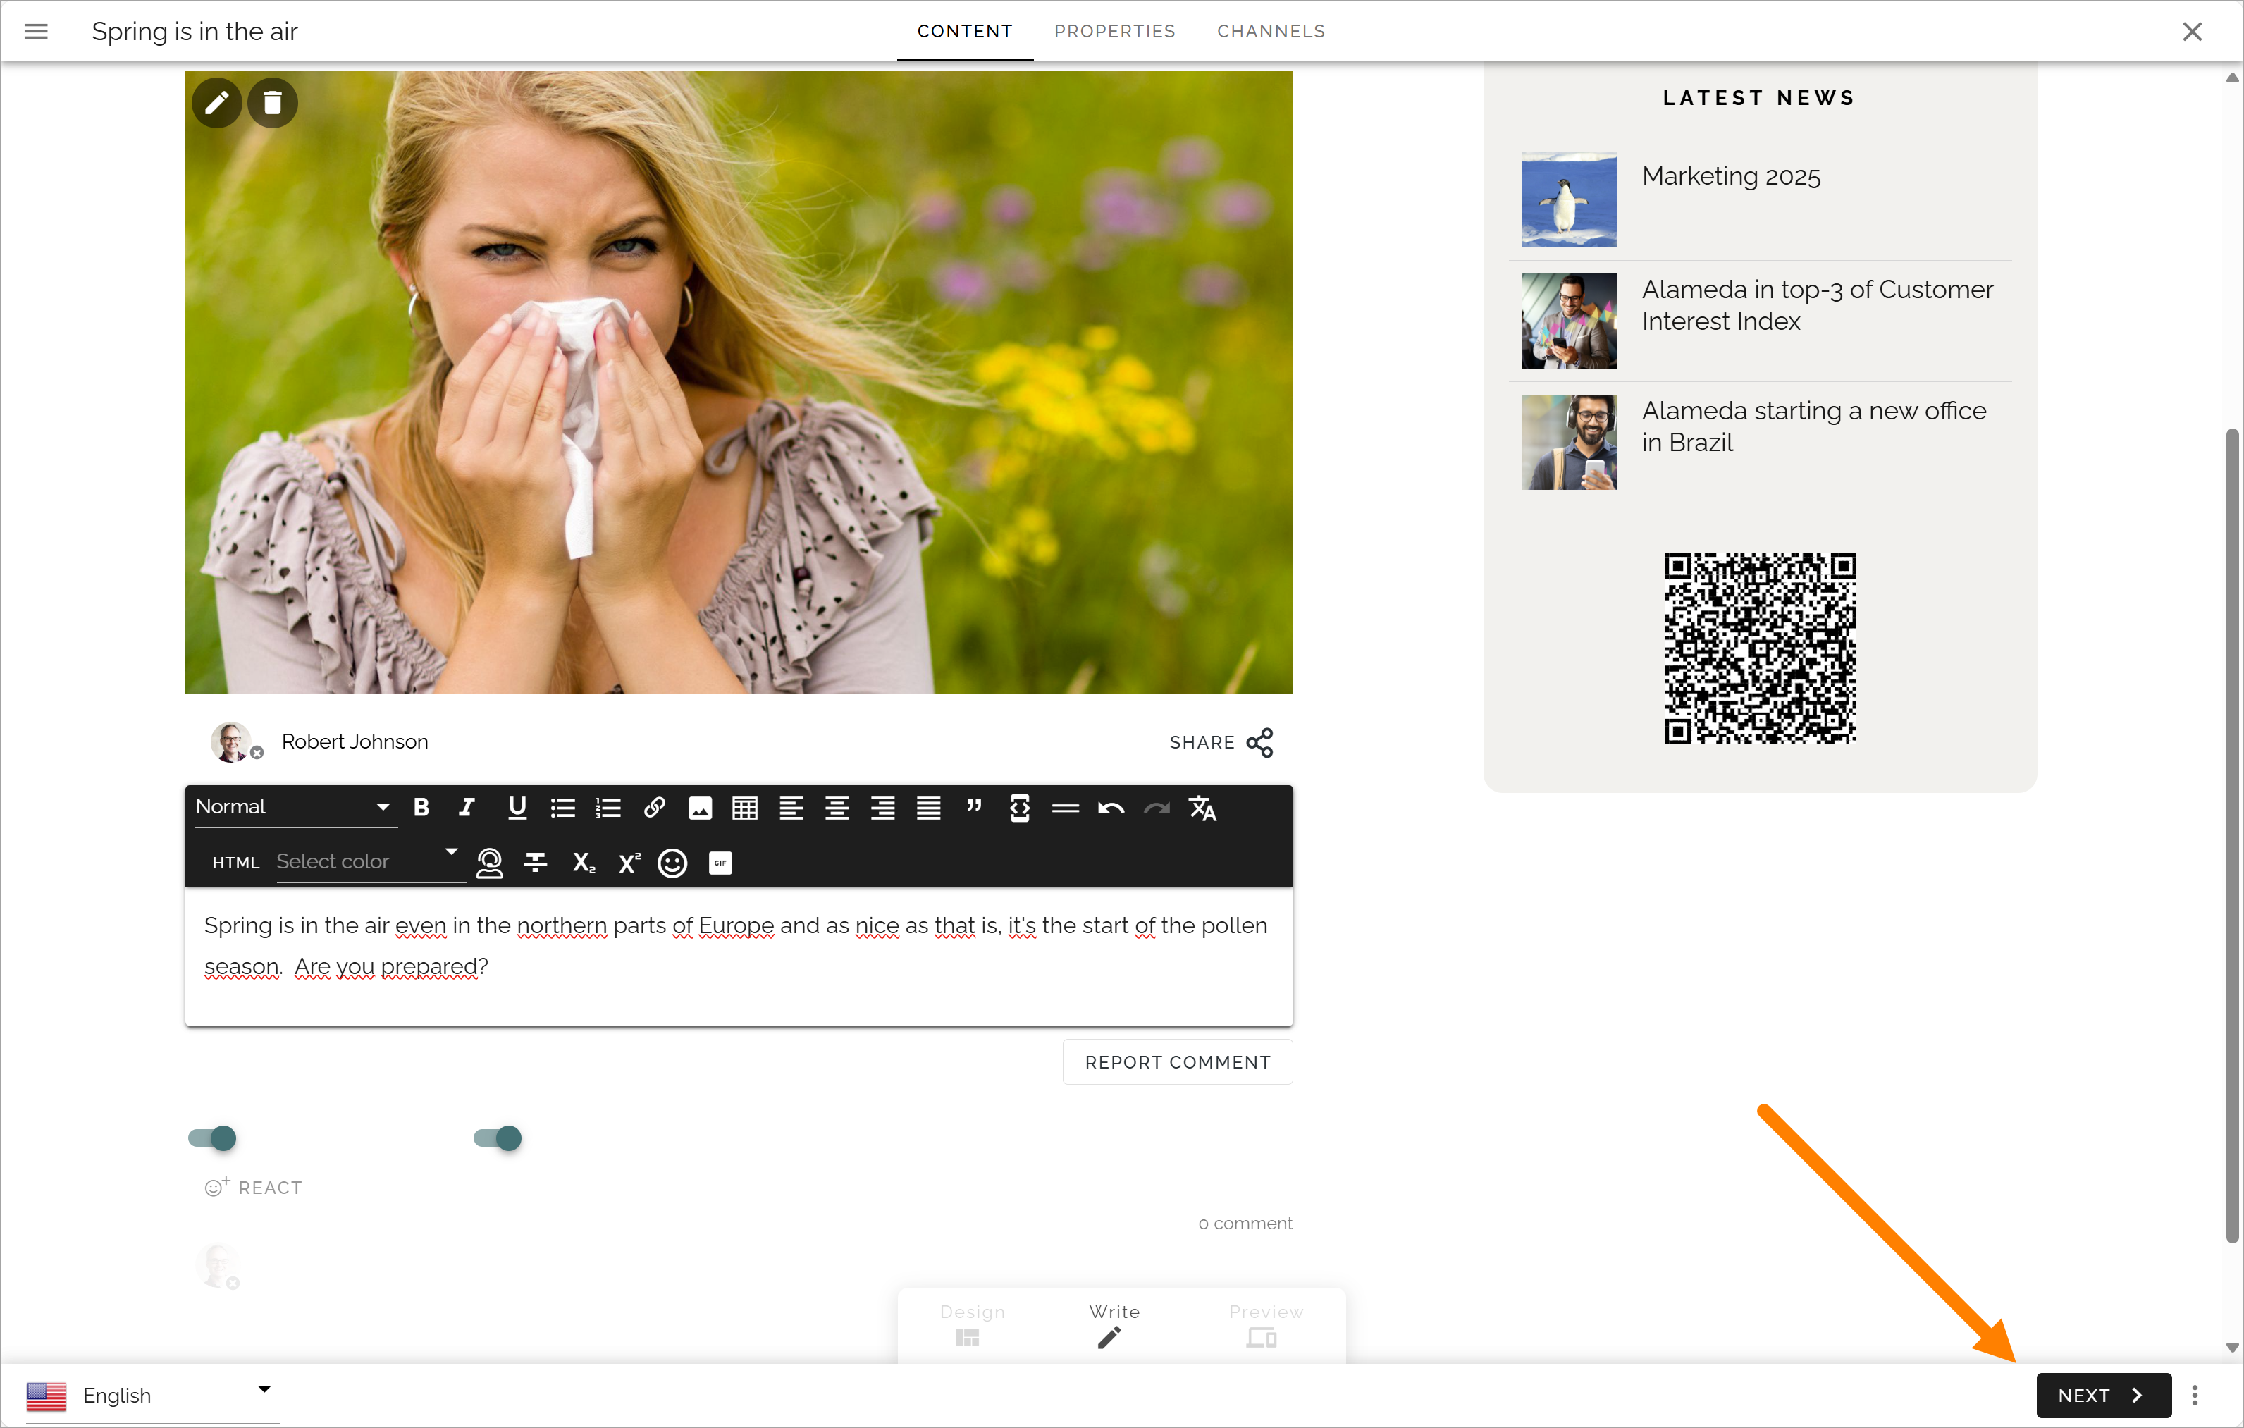Expand the Select color dropdown
This screenshot has height=1428, width=2244.
(369, 861)
